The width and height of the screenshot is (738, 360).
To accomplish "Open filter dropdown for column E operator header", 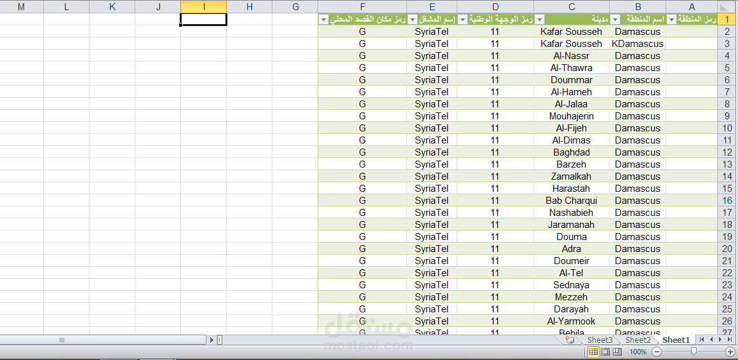I will pos(413,19).
